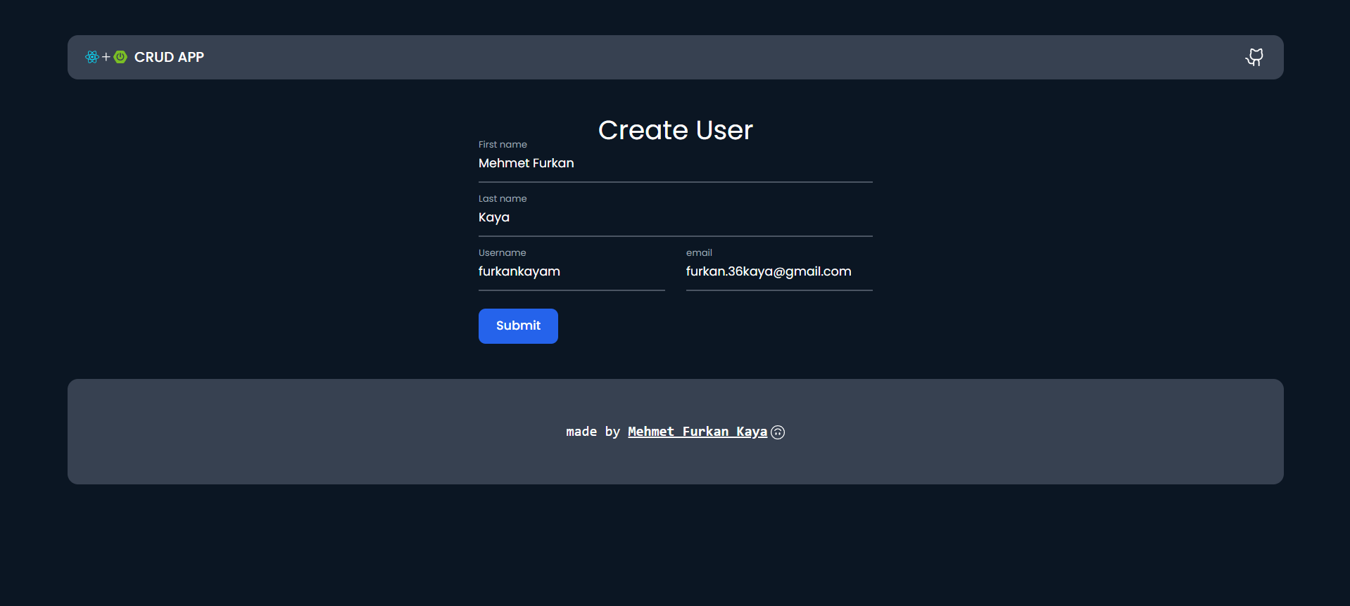Click the 'made by' footer text
The image size is (1350, 606).
[593, 432]
